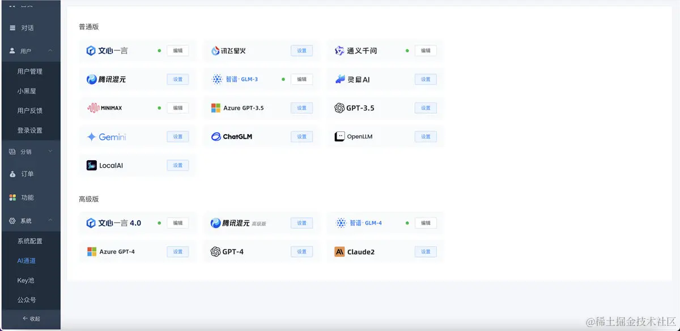Viewport: 680px width, 331px height.
Task: Click 设置 button for LocalAI
Action: click(x=178, y=165)
